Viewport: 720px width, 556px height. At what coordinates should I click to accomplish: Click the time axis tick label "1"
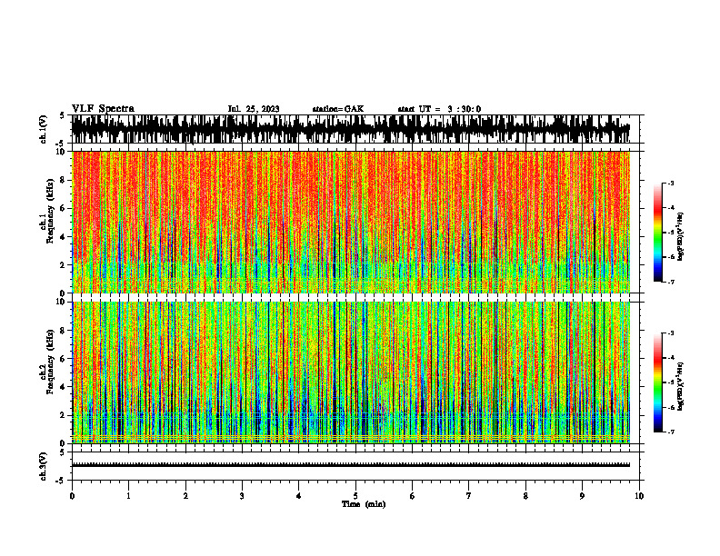click(128, 496)
